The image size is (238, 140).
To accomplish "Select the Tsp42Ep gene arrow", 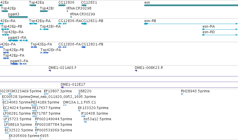I will (x=4, y=11).
